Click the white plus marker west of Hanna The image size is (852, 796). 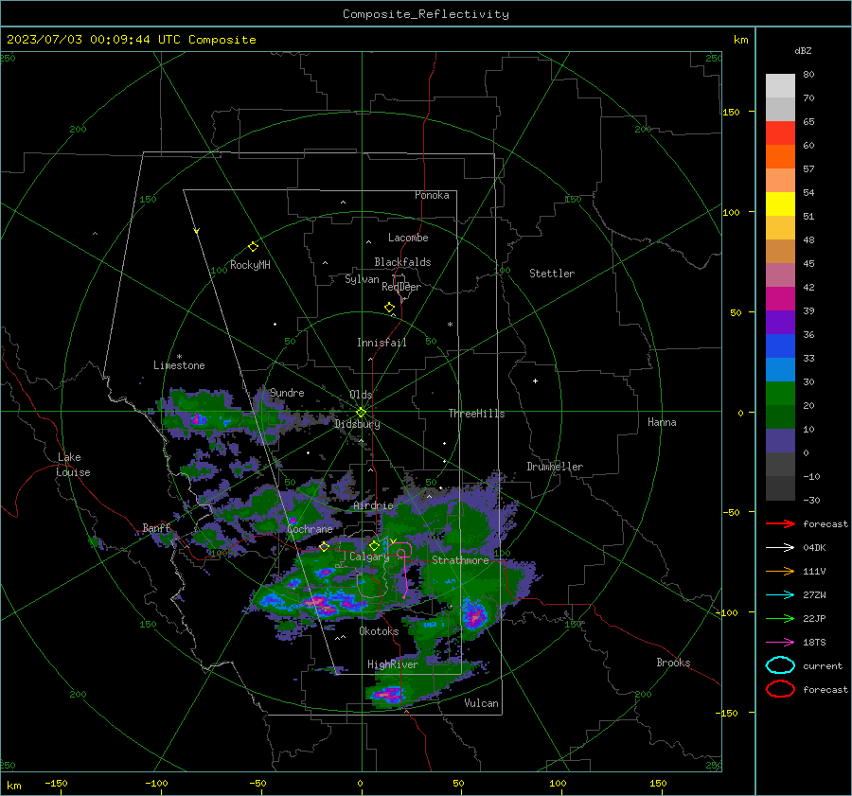535,380
